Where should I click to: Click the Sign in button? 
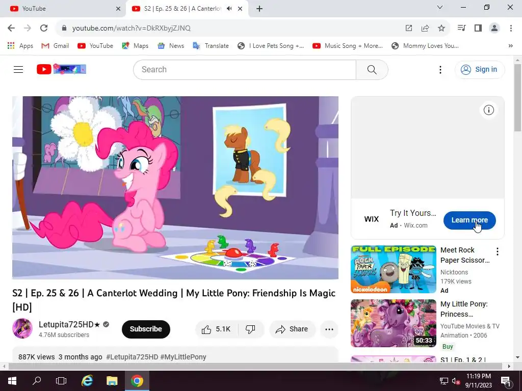[x=479, y=69]
